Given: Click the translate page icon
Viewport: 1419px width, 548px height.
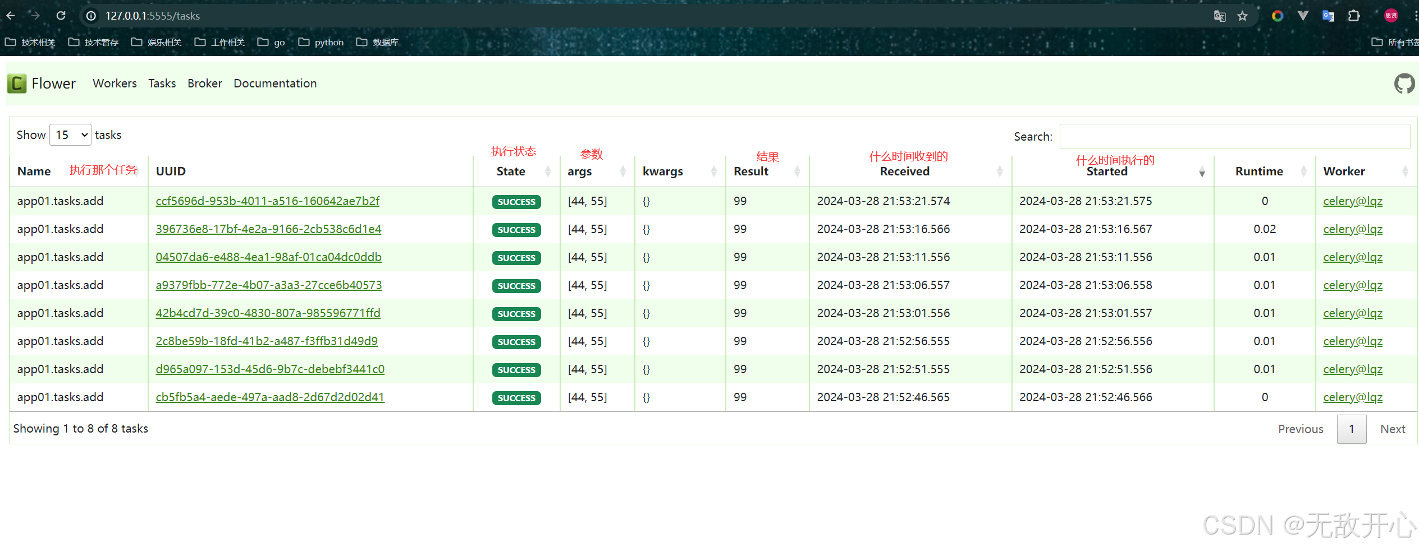Looking at the screenshot, I should coord(1219,16).
